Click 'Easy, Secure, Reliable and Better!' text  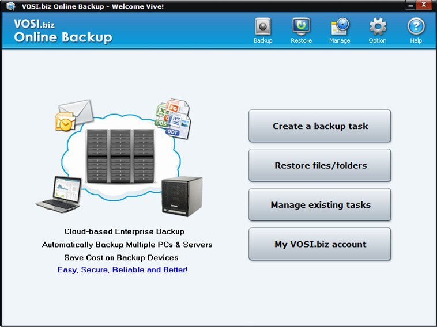123,269
